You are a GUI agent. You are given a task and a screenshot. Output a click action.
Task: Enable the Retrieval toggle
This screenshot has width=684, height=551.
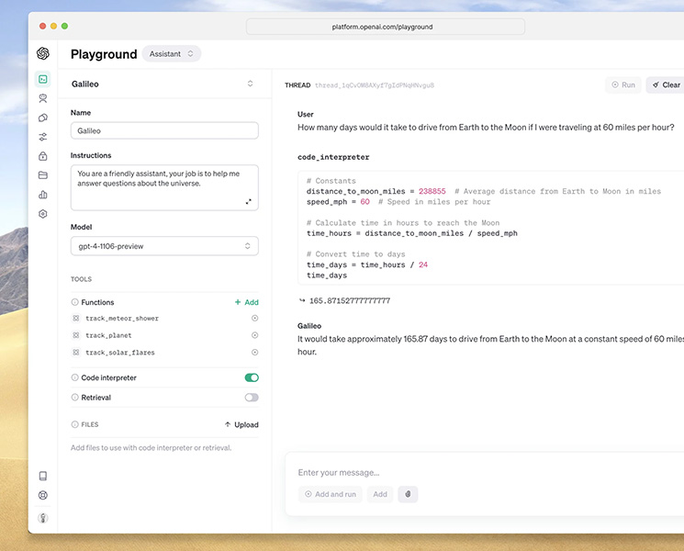pyautogui.click(x=252, y=398)
